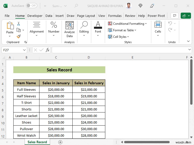Click the formula bar Cancel X
This screenshot has width=194, height=145.
(x=35, y=50)
